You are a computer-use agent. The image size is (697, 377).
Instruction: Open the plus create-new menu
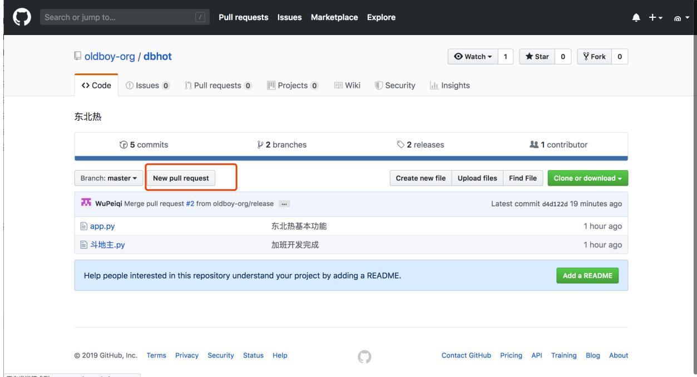pyautogui.click(x=656, y=18)
